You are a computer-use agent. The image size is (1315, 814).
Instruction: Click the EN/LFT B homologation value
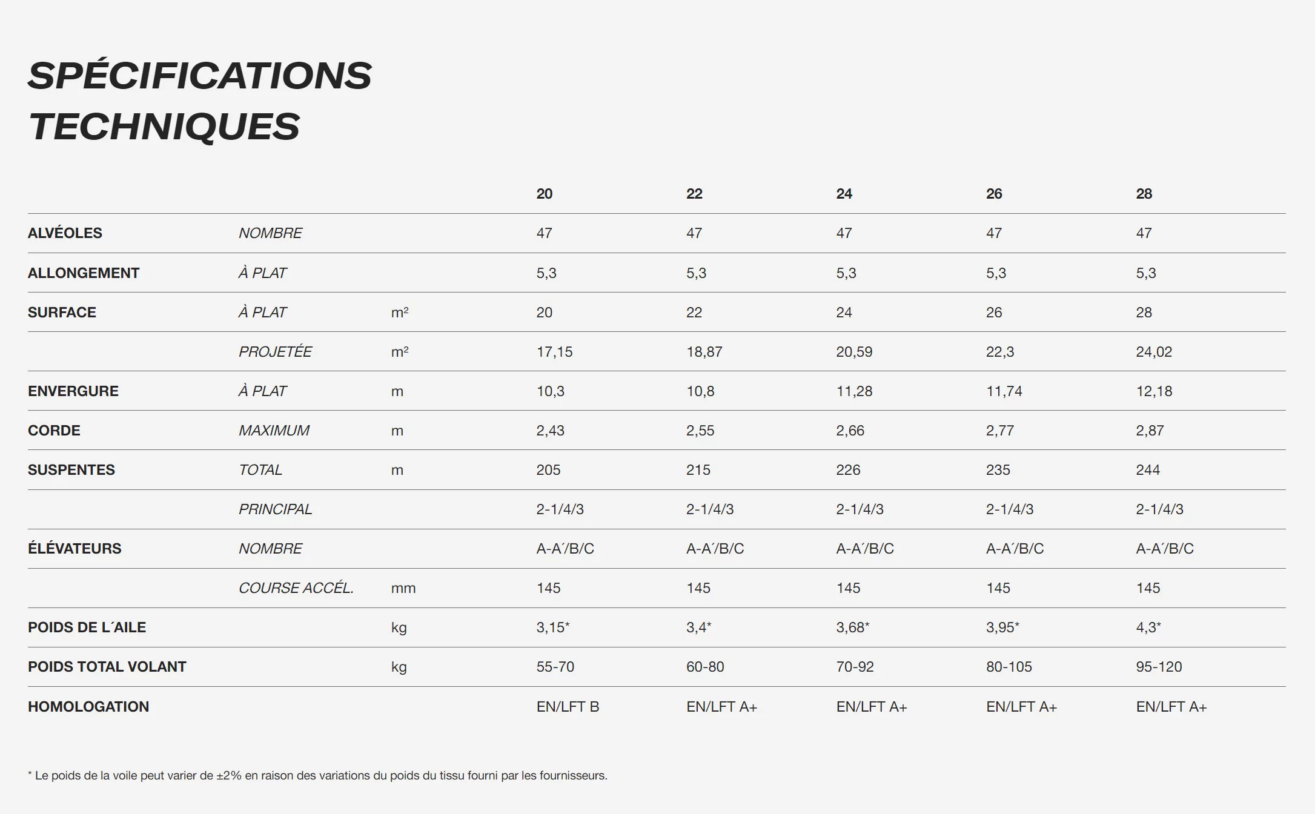(568, 707)
